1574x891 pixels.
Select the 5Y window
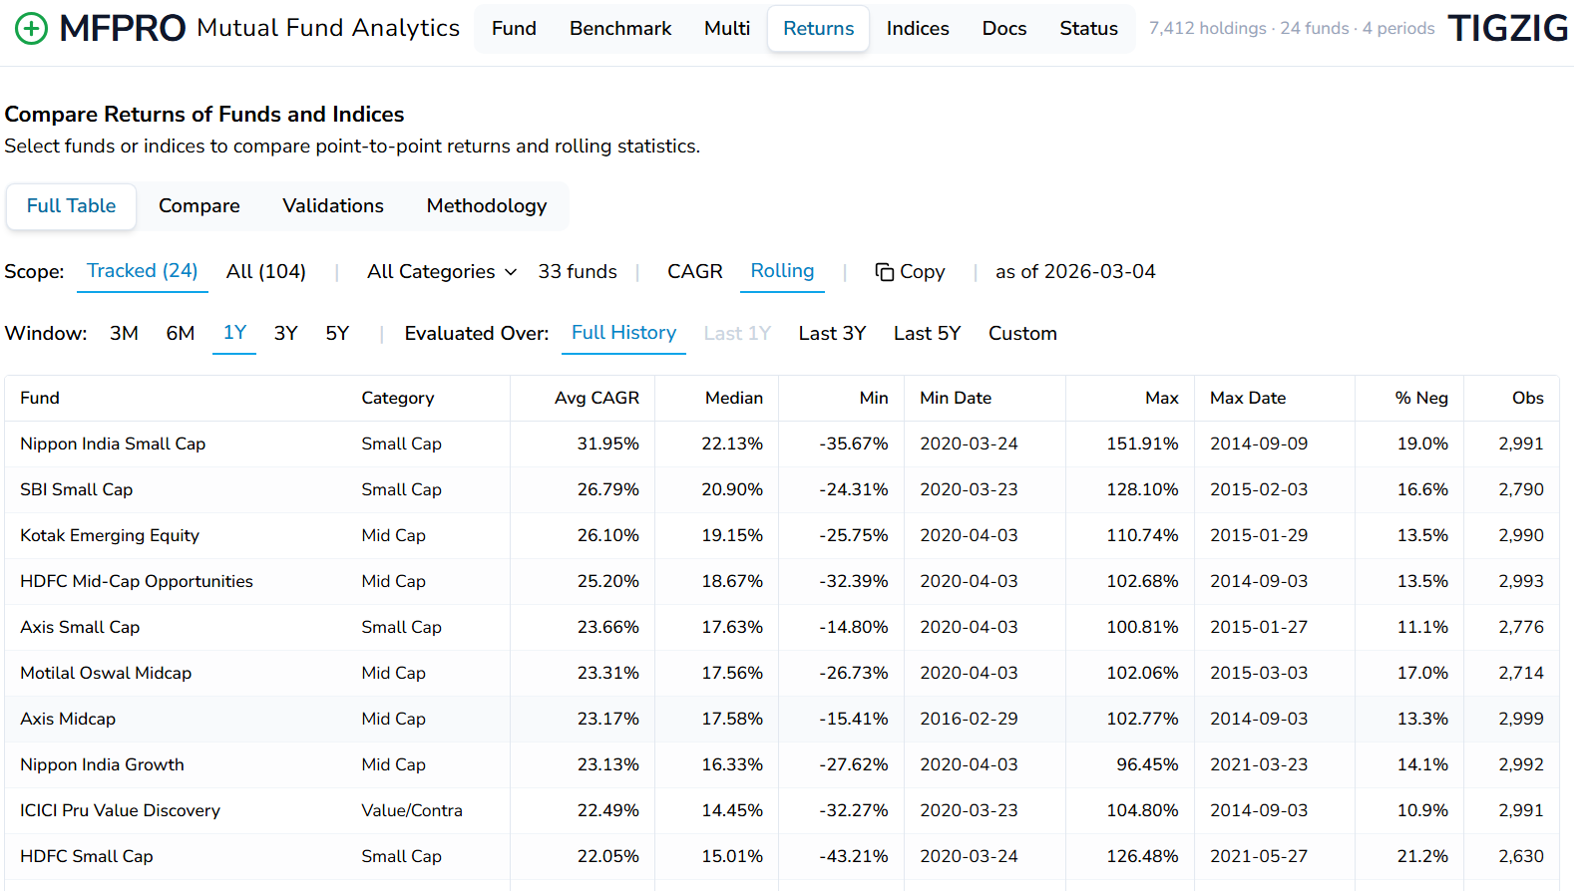pos(337,334)
